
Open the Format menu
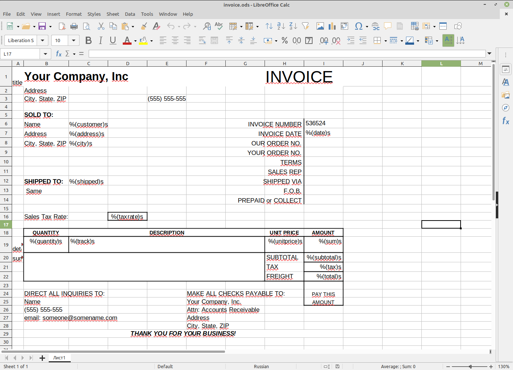click(x=74, y=14)
